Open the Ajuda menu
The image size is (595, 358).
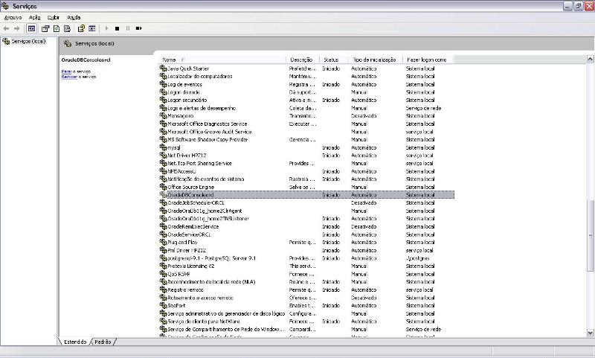coord(74,17)
